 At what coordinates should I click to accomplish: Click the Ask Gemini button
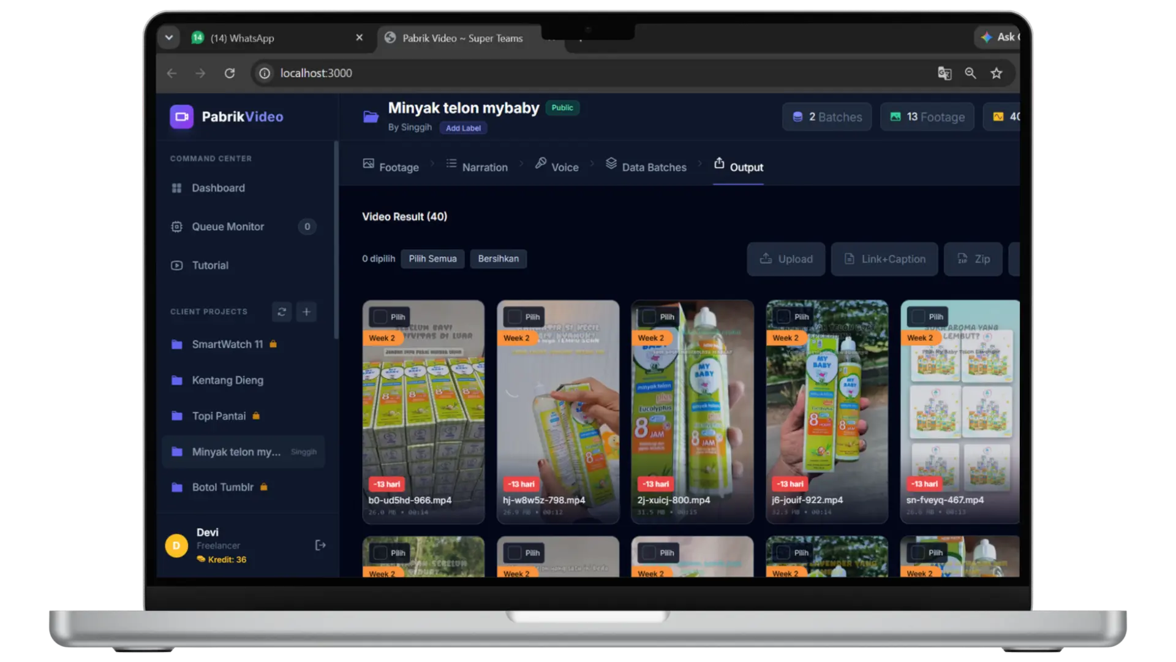click(x=997, y=37)
